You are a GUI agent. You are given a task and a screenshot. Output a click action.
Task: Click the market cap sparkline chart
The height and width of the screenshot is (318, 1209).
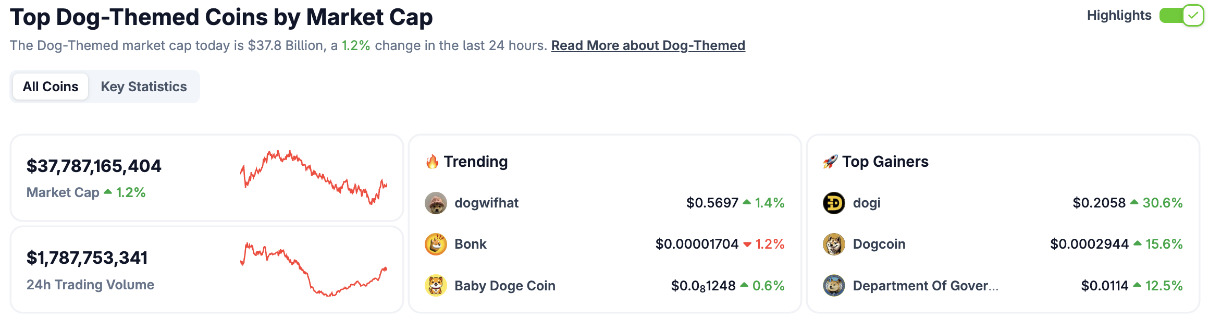coord(314,177)
